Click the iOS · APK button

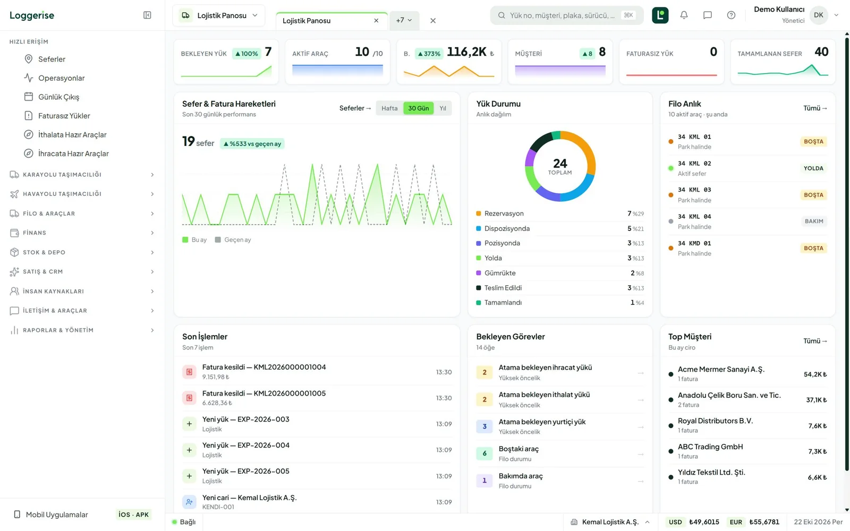point(134,515)
